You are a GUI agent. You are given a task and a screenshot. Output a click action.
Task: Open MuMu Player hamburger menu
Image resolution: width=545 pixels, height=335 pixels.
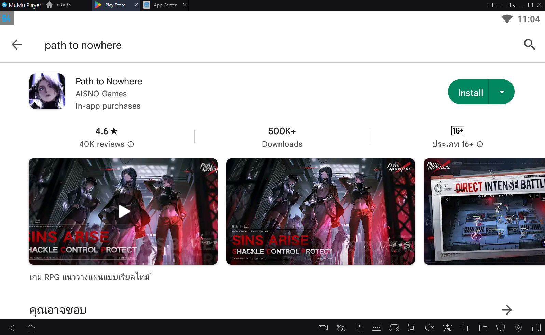tap(499, 5)
